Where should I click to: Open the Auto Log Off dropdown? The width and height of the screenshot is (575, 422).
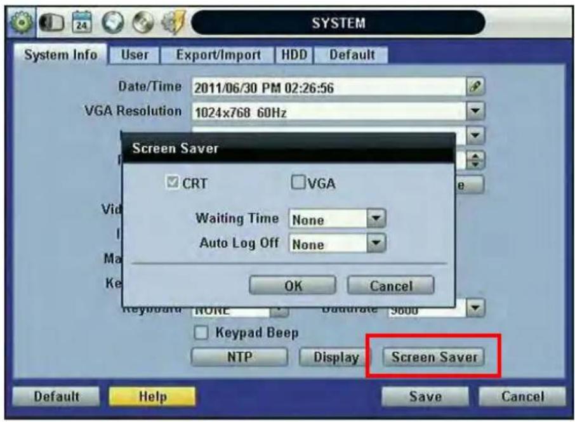[x=376, y=243]
